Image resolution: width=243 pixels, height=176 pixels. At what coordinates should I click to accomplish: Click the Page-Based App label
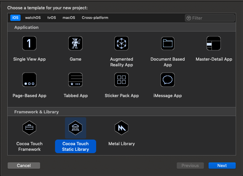[30, 95]
